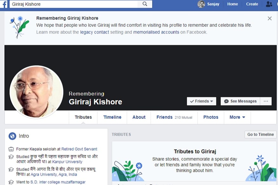This screenshot has width=278, height=185.
Task: Switch to the Timeline tab
Action: point(112,117)
